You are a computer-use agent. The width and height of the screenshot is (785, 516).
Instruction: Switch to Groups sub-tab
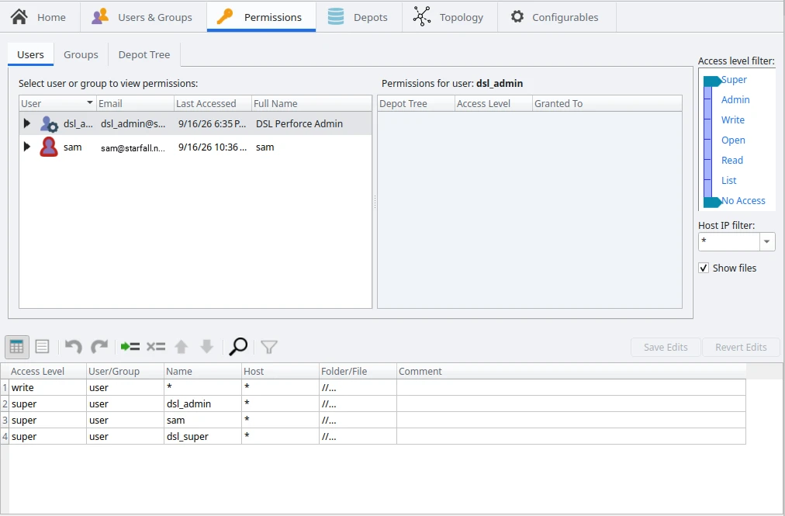point(81,54)
